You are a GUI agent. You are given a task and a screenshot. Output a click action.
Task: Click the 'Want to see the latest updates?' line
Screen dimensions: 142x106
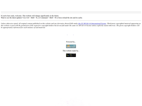point(42,18)
